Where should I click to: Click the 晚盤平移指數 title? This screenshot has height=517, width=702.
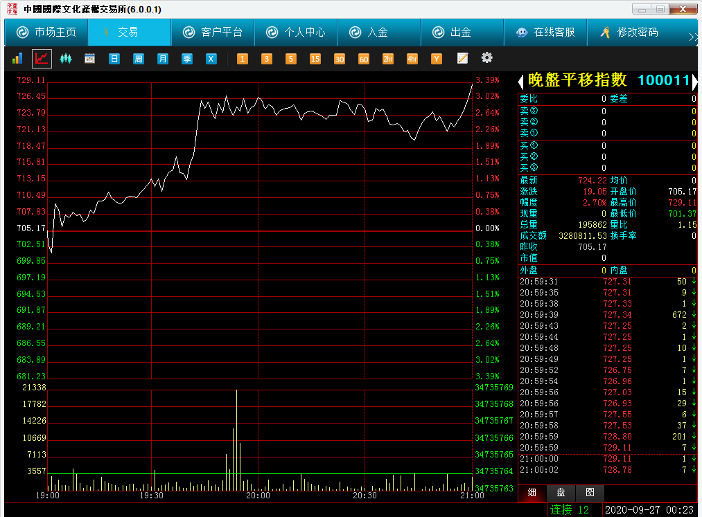pyautogui.click(x=577, y=80)
